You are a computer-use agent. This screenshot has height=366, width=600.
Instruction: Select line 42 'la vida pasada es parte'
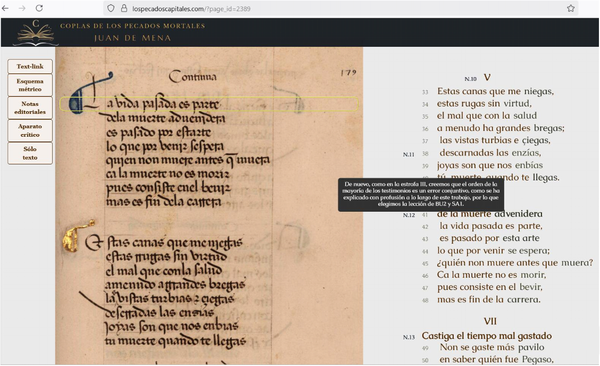point(491,226)
